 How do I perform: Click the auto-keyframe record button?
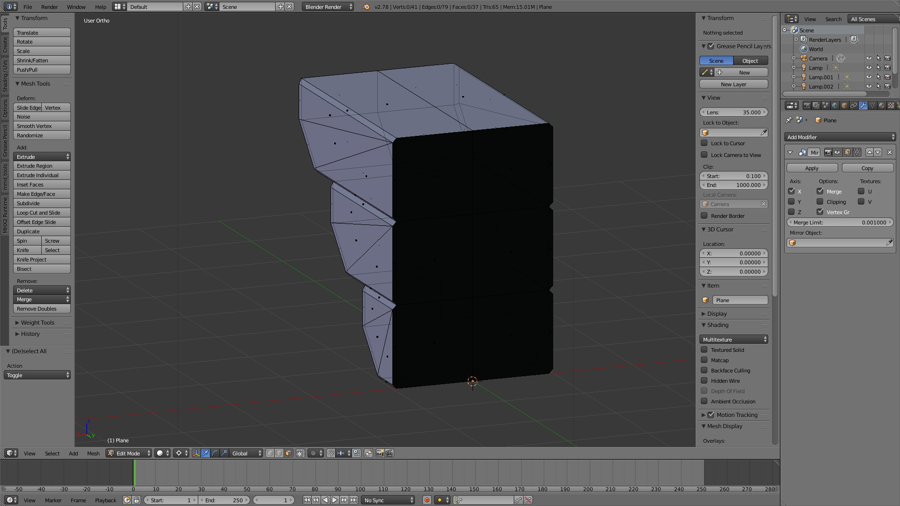(x=427, y=500)
